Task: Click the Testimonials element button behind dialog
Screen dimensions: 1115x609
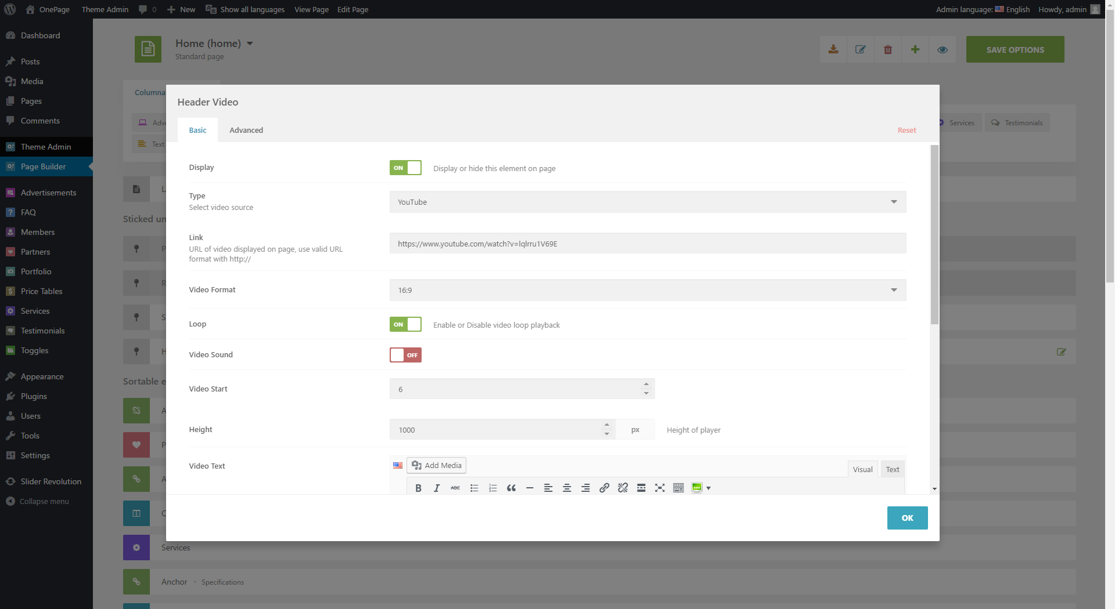Action: pyautogui.click(x=1017, y=122)
